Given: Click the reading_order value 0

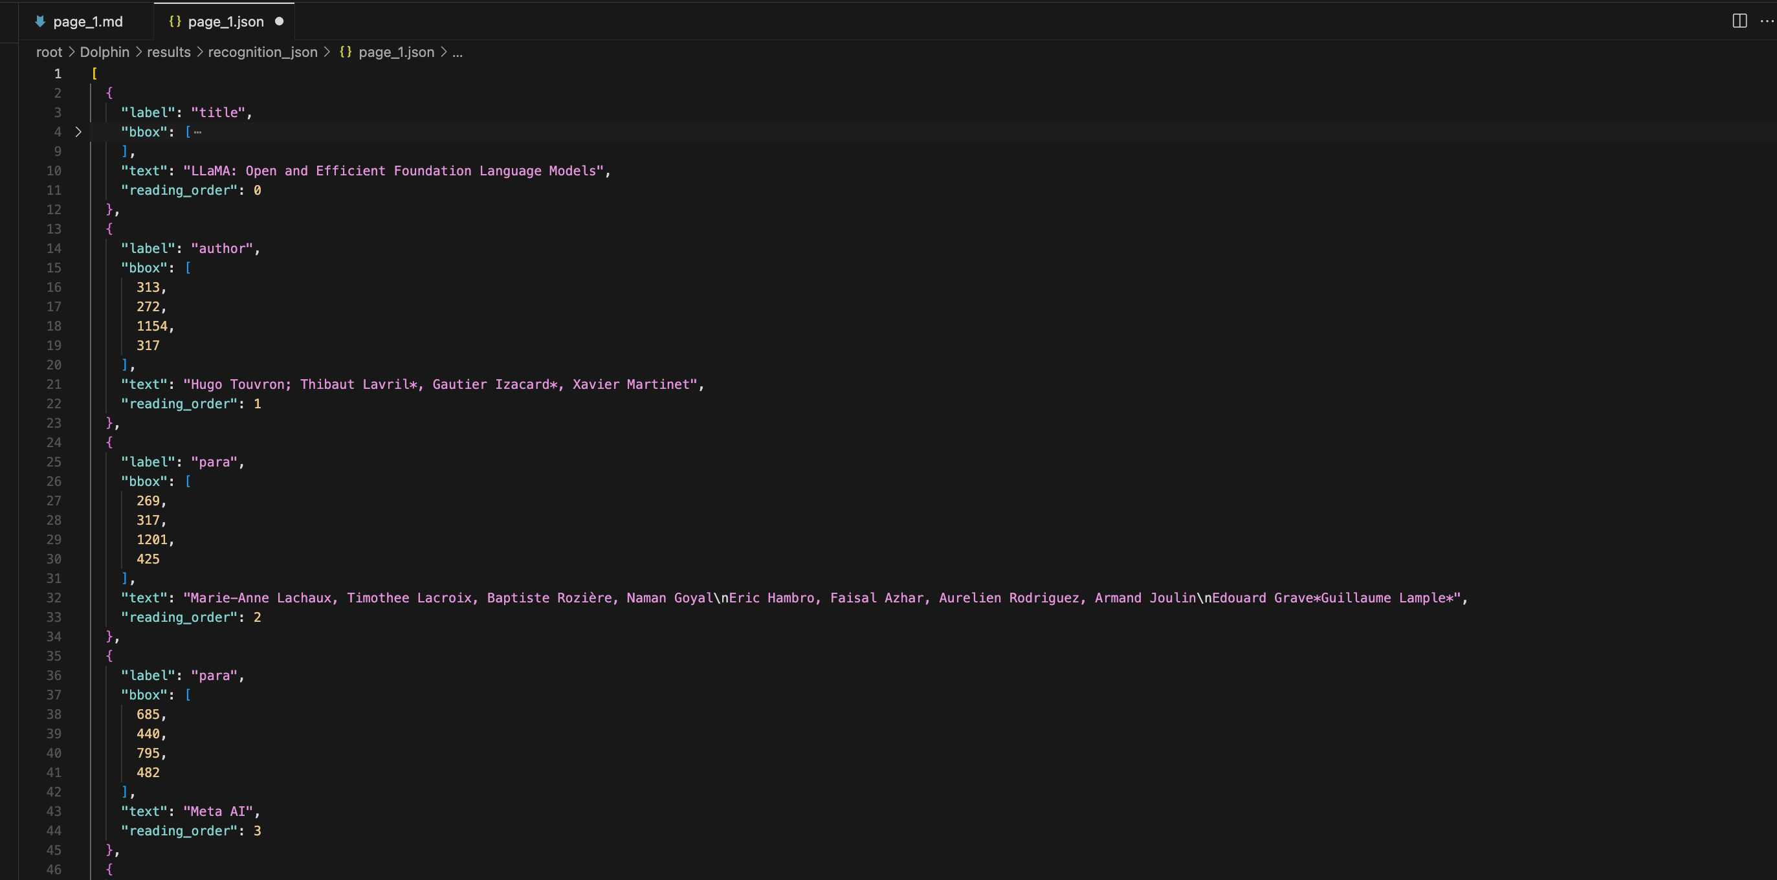Looking at the screenshot, I should [258, 190].
